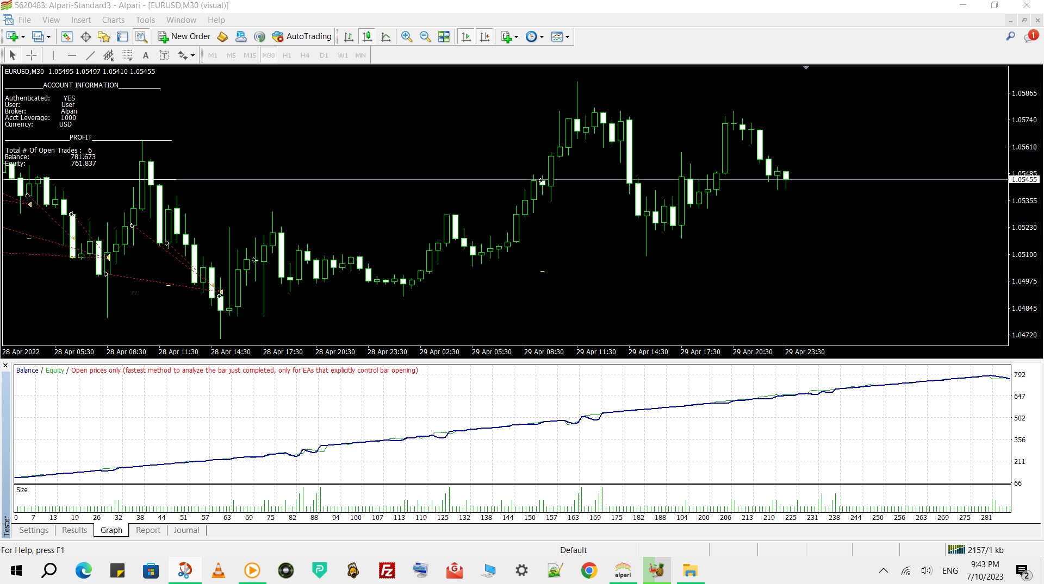This screenshot has height=584, width=1044.
Task: Switch chart to bar chart mode
Action: [x=349, y=36]
